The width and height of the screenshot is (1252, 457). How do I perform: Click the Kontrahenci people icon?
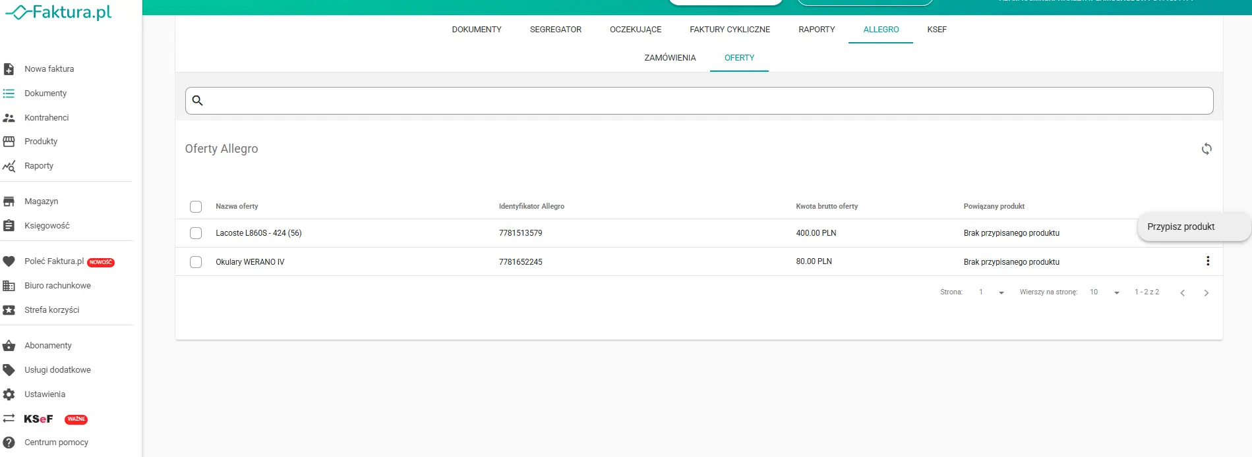(x=9, y=118)
